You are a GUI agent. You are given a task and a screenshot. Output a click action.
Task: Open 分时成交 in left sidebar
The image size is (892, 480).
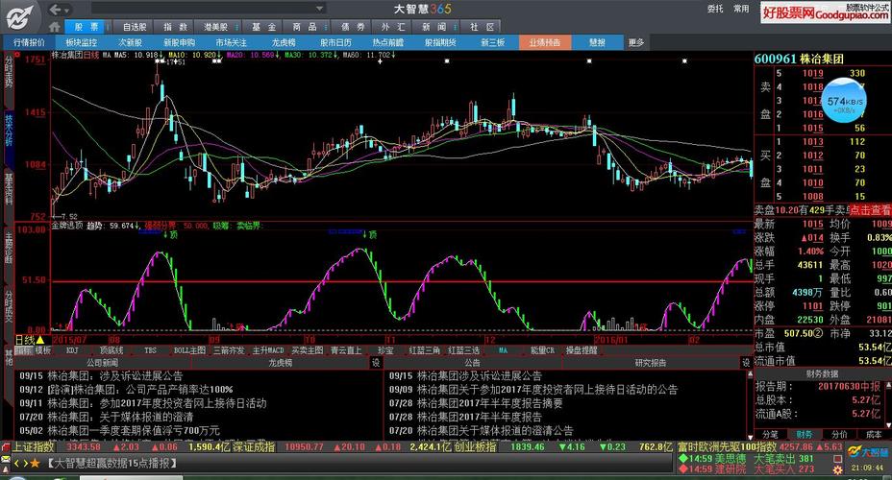coord(9,305)
